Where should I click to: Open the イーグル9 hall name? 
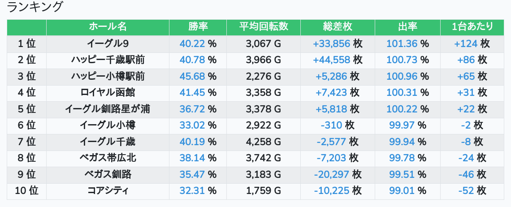(x=108, y=43)
